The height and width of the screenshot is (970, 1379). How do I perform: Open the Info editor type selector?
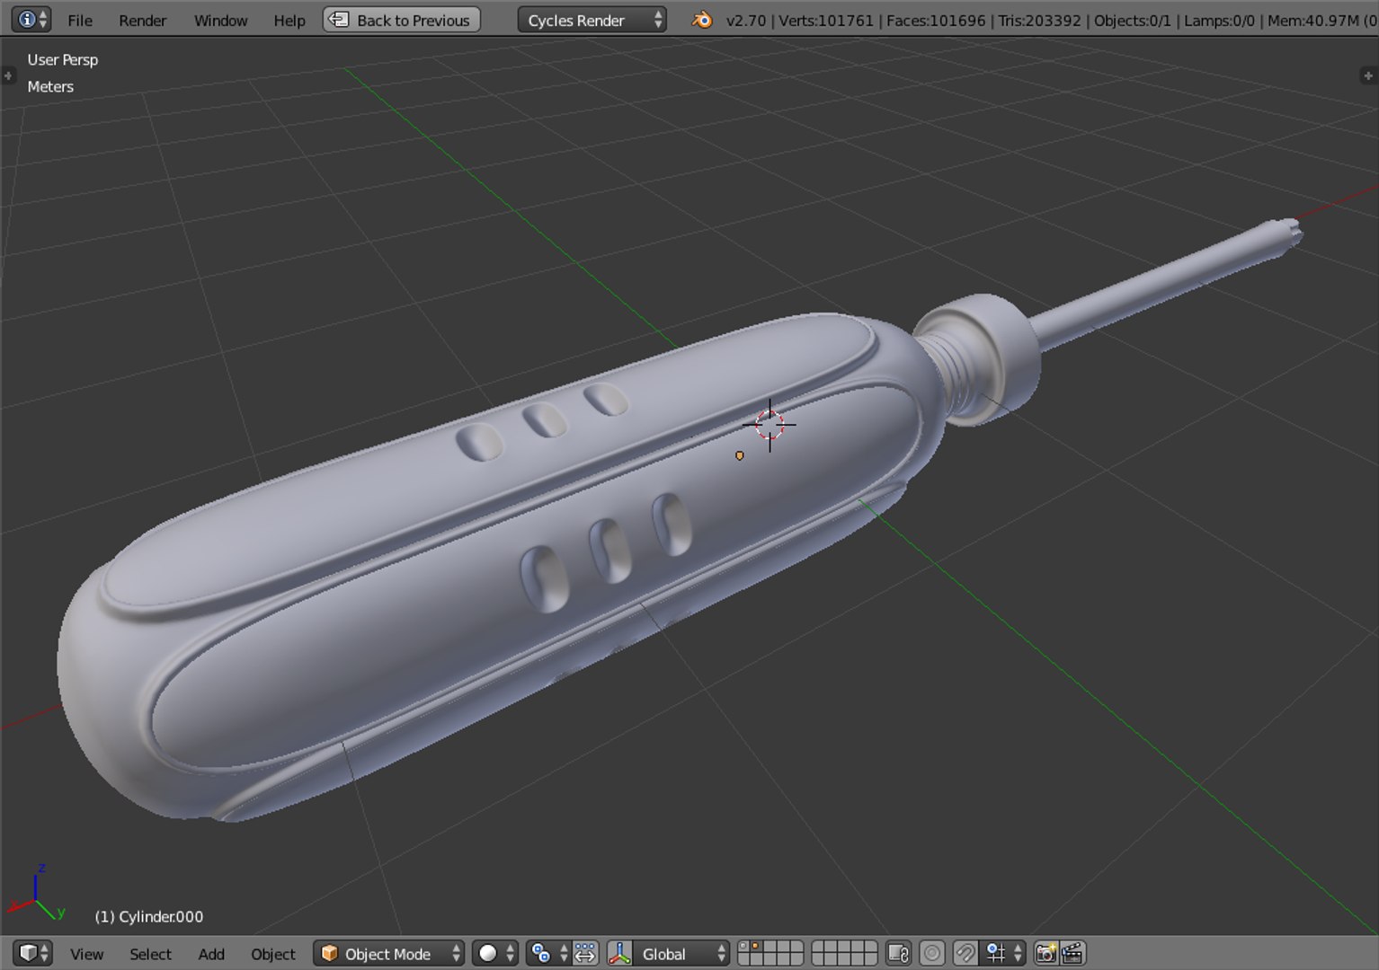(31, 19)
